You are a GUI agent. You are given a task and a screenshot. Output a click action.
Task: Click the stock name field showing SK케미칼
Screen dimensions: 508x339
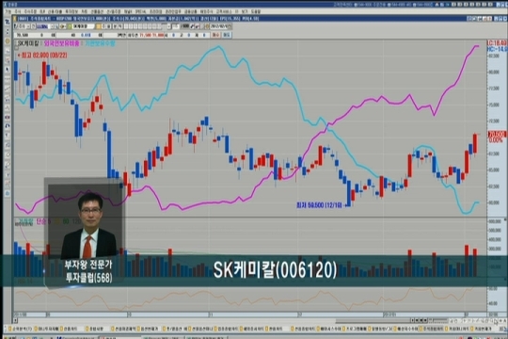point(84,26)
